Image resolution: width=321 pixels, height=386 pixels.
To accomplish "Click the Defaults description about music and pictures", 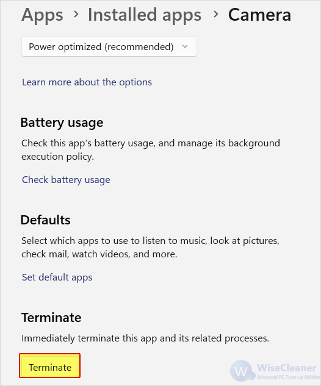I will click(x=150, y=247).
